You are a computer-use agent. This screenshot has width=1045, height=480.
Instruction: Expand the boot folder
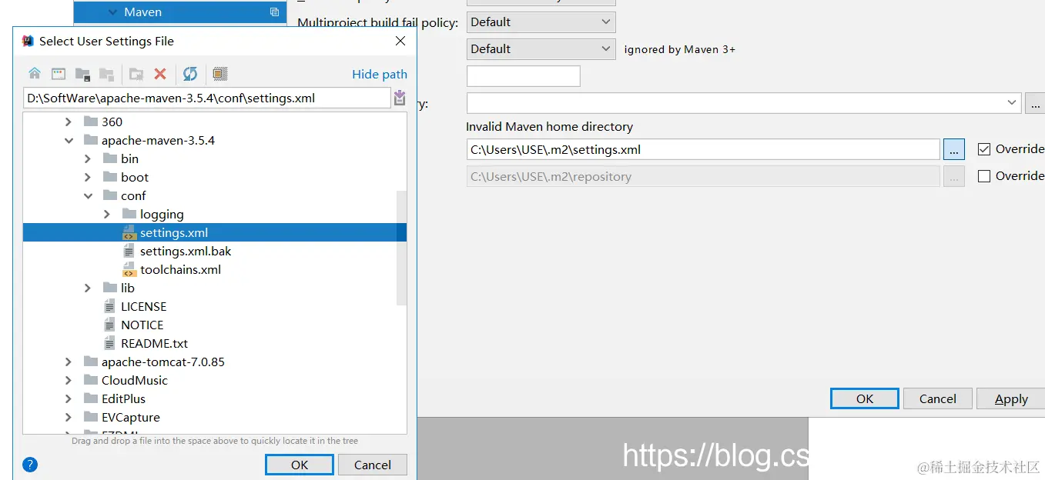[88, 177]
